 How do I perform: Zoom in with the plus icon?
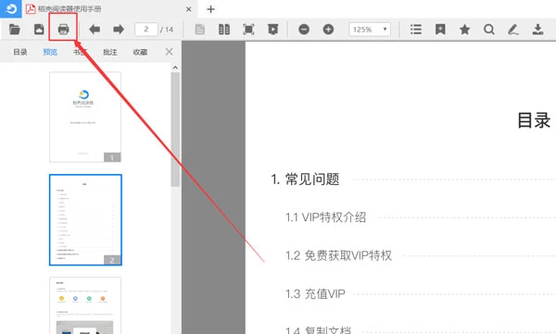pos(328,29)
